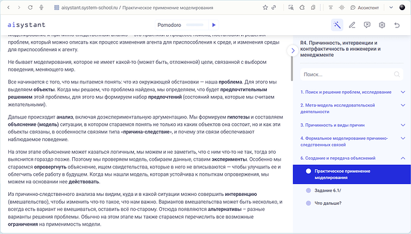Open lesson Задание 6.1/
The image size is (411, 234).
pyautogui.click(x=328, y=191)
